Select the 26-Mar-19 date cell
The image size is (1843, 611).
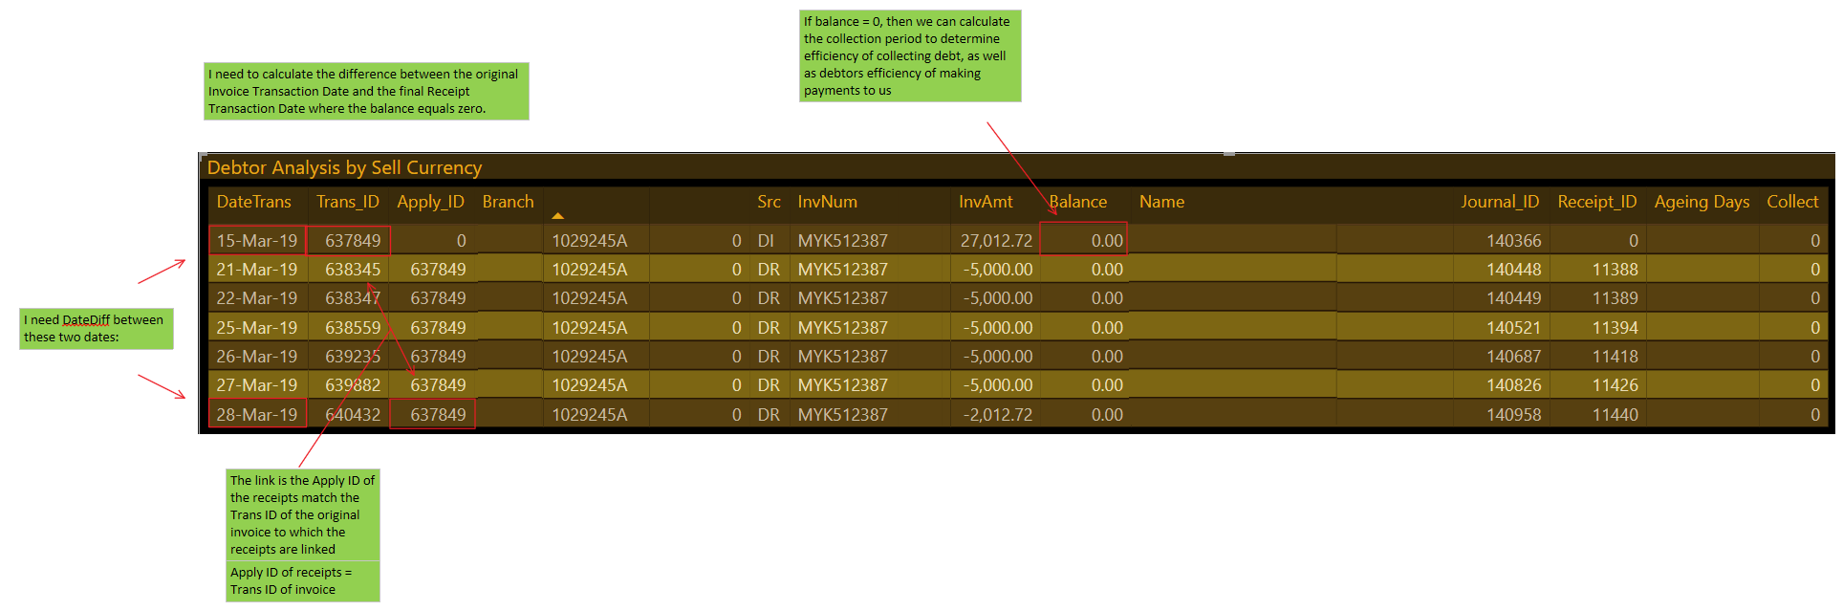pos(257,357)
